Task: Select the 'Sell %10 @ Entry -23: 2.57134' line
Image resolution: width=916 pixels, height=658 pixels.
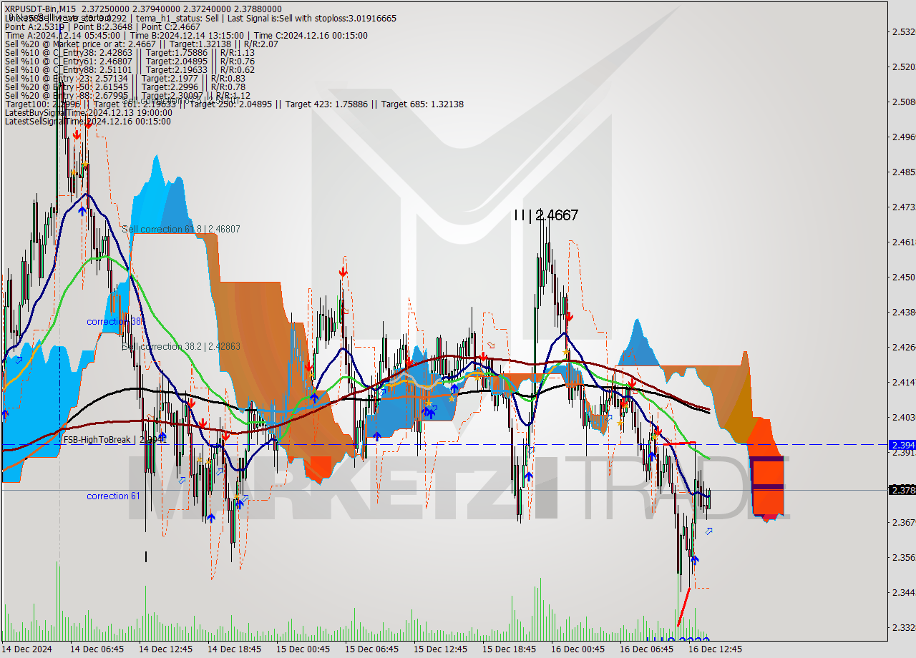Action: click(125, 78)
